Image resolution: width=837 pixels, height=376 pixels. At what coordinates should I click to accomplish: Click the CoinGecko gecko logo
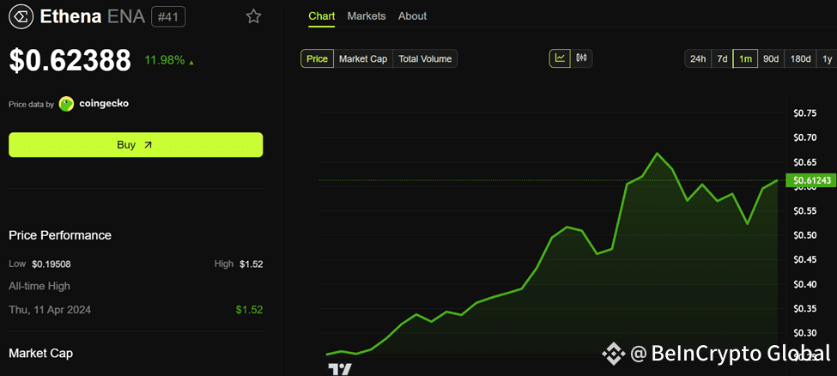pos(66,104)
